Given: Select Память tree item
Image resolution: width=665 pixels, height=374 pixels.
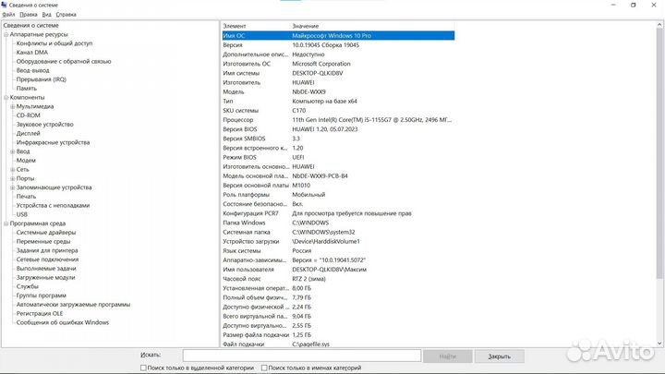Looking at the screenshot, I should point(26,89).
